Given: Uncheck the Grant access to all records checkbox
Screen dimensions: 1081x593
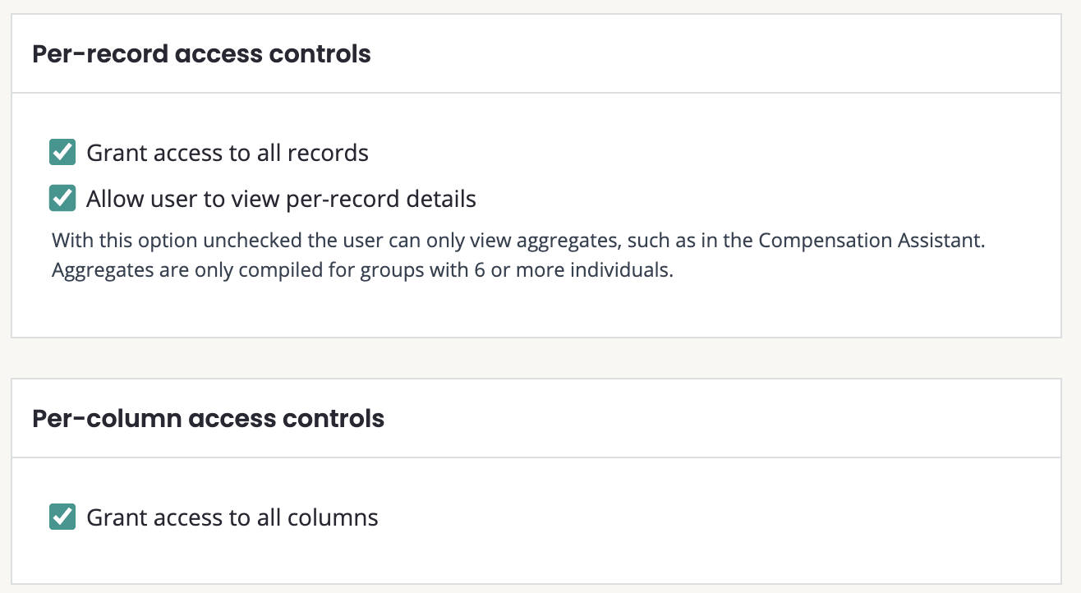Looking at the screenshot, I should tap(62, 153).
